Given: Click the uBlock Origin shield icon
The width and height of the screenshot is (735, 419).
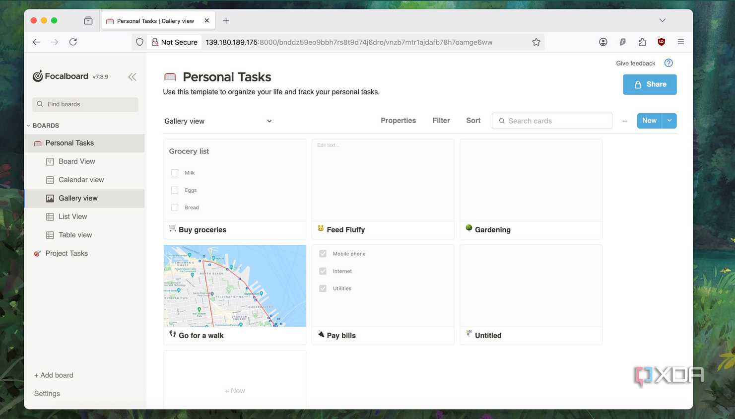Looking at the screenshot, I should click(661, 42).
